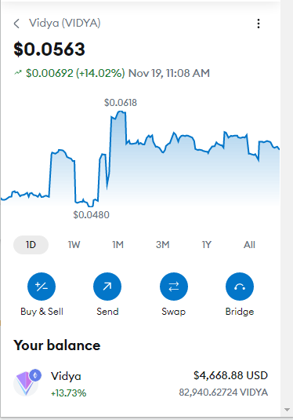Click the green trend-up arrow icon
Image resolution: width=293 pixels, height=420 pixels.
tap(18, 72)
